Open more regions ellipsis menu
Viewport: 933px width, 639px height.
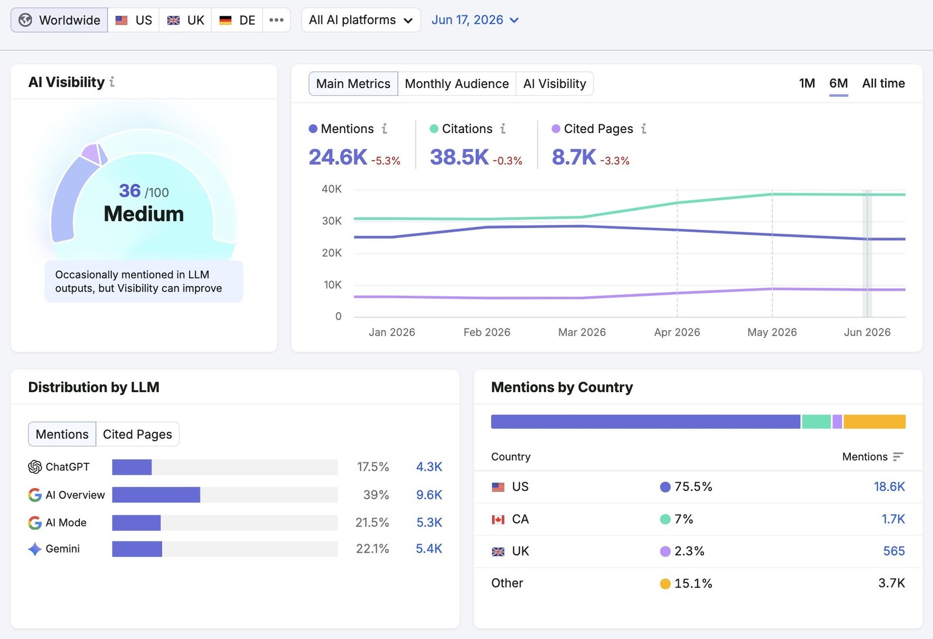click(x=276, y=20)
